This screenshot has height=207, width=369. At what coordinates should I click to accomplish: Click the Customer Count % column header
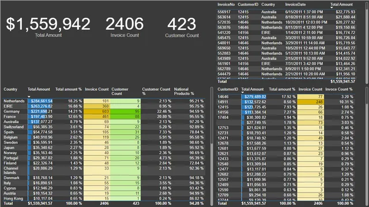(x=156, y=91)
